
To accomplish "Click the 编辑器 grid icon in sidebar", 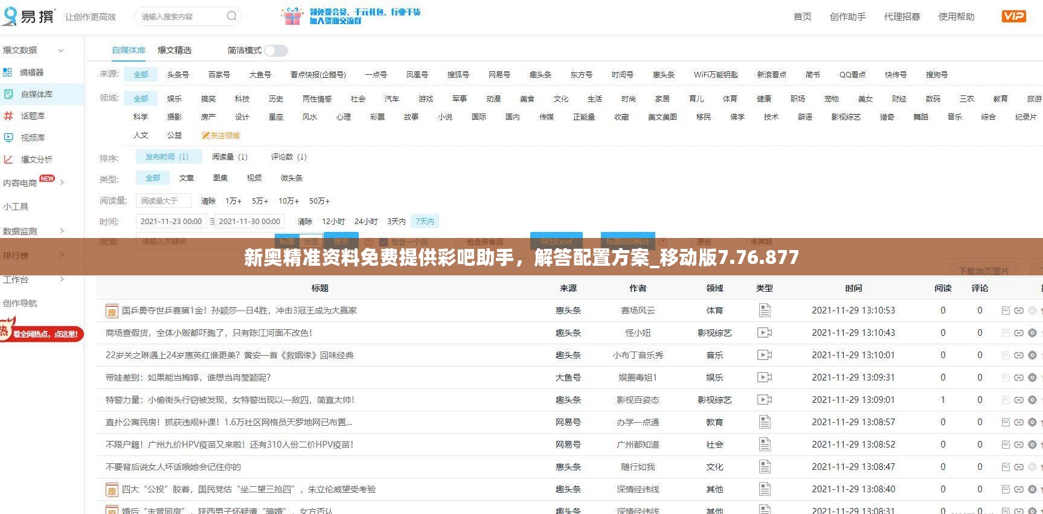I will pyautogui.click(x=8, y=72).
